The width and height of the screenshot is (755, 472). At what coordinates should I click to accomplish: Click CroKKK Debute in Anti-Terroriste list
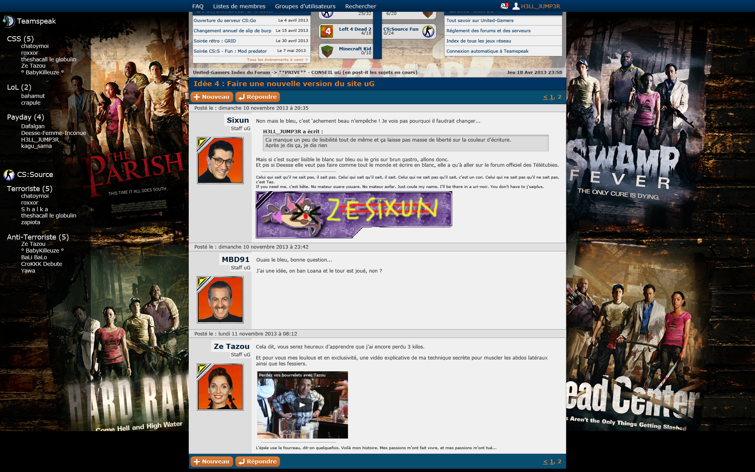coord(42,264)
